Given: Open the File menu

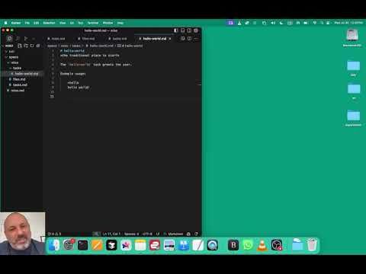Looking at the screenshot, I should pos(27,23).
